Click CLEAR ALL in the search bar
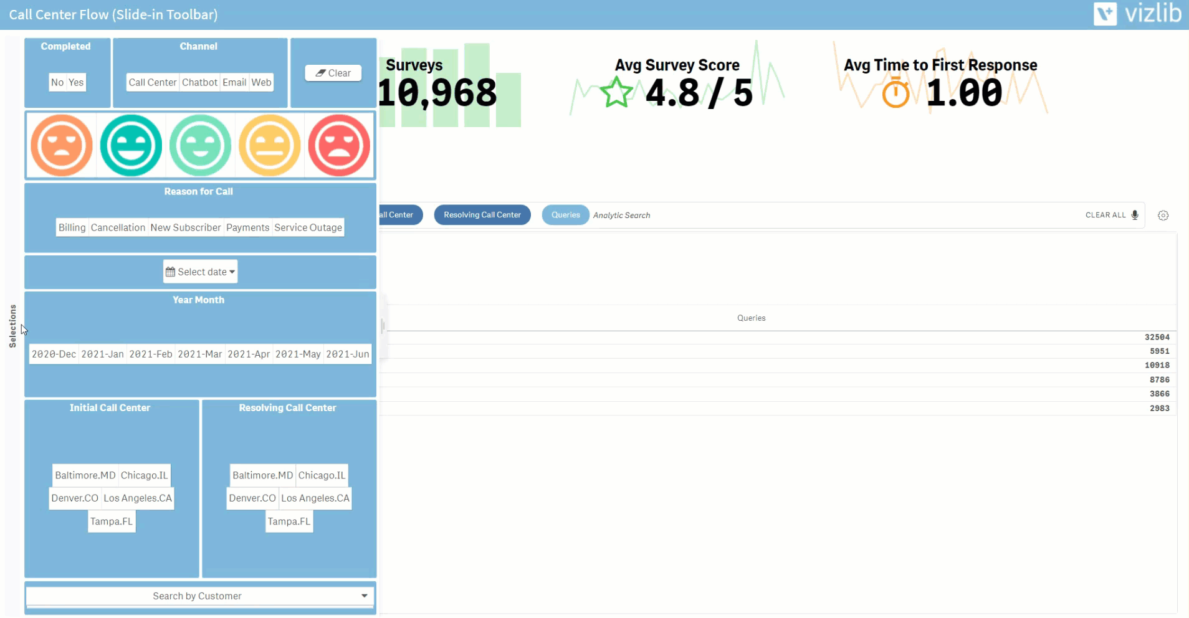Image resolution: width=1189 pixels, height=618 pixels. tap(1105, 215)
